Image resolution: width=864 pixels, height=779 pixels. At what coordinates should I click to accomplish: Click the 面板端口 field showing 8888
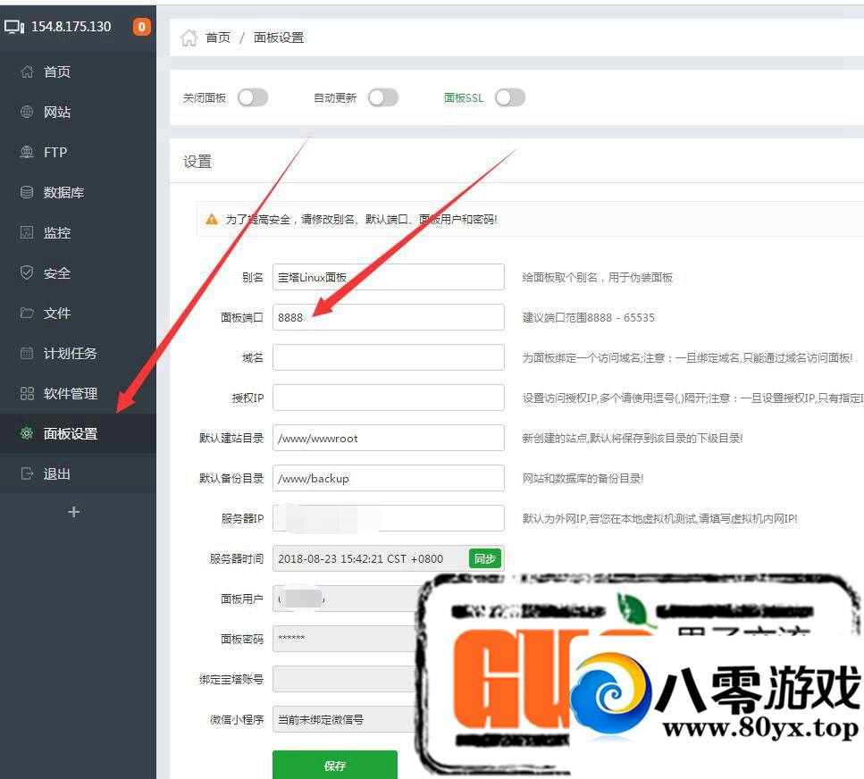[x=389, y=317]
